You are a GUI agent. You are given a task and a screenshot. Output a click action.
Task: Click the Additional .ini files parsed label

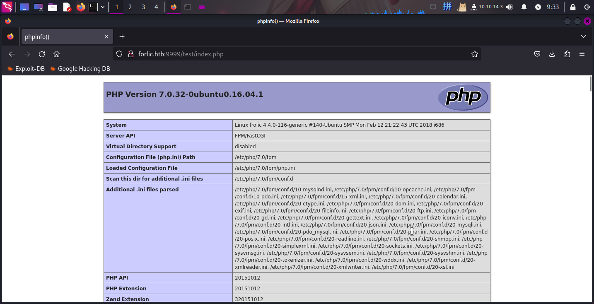point(142,190)
